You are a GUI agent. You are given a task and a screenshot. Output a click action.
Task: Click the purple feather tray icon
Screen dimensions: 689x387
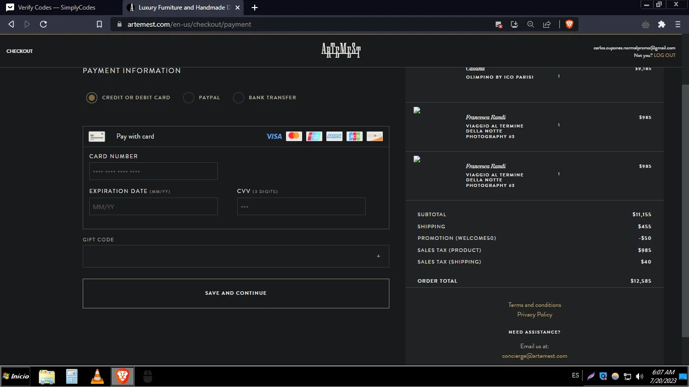[x=591, y=376]
